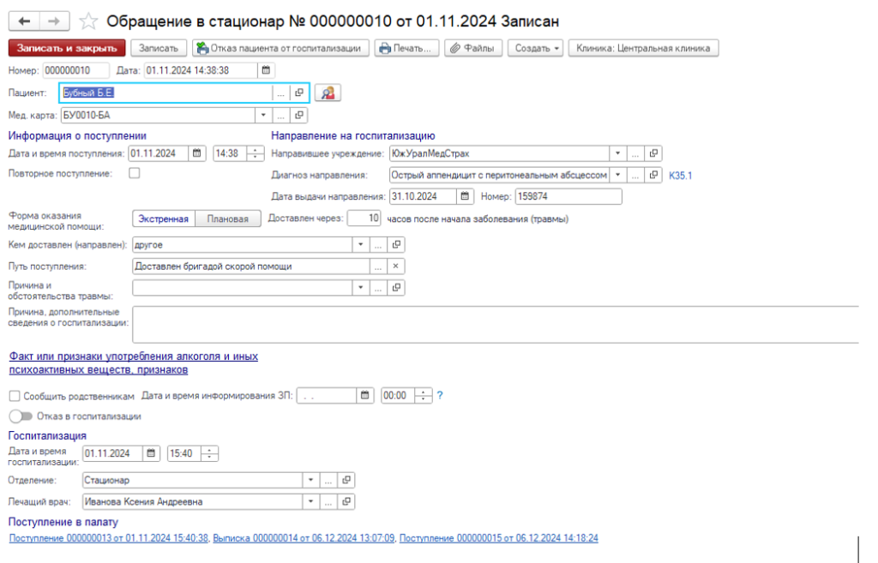Screen dimensions: 878x563
Task: Open injury cause record icon
Action: click(x=396, y=288)
